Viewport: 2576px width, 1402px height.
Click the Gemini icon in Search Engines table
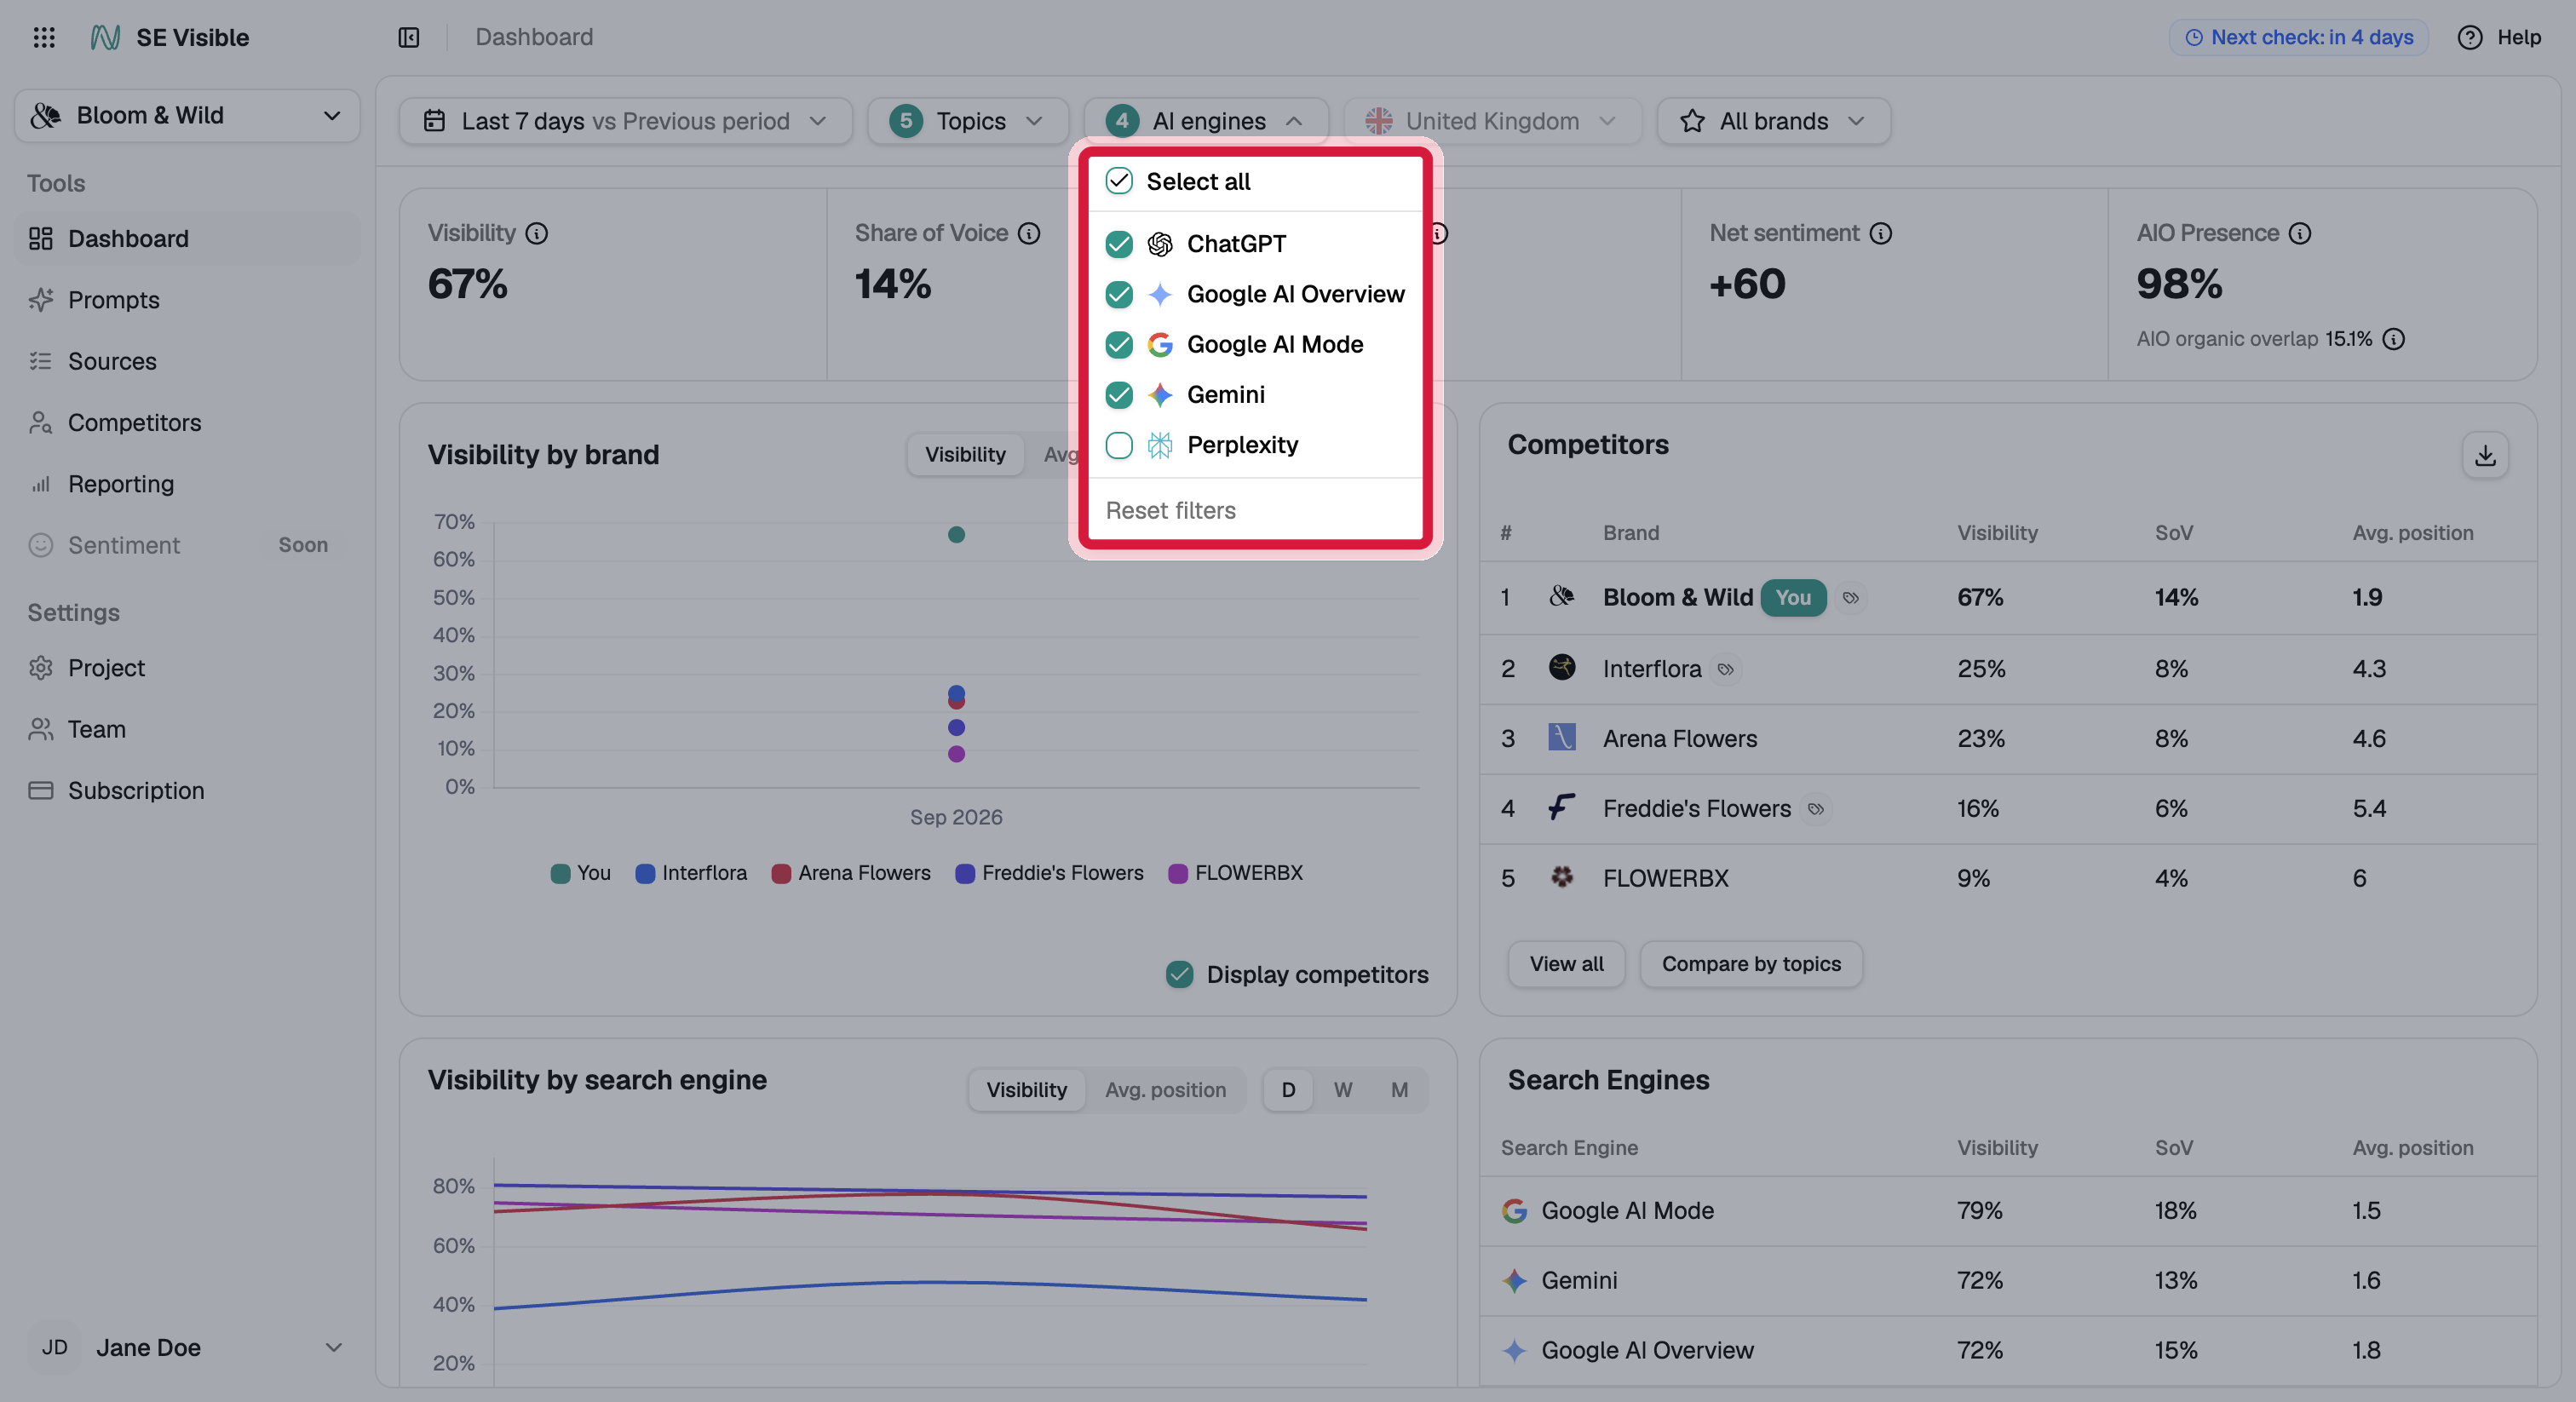pos(1514,1281)
